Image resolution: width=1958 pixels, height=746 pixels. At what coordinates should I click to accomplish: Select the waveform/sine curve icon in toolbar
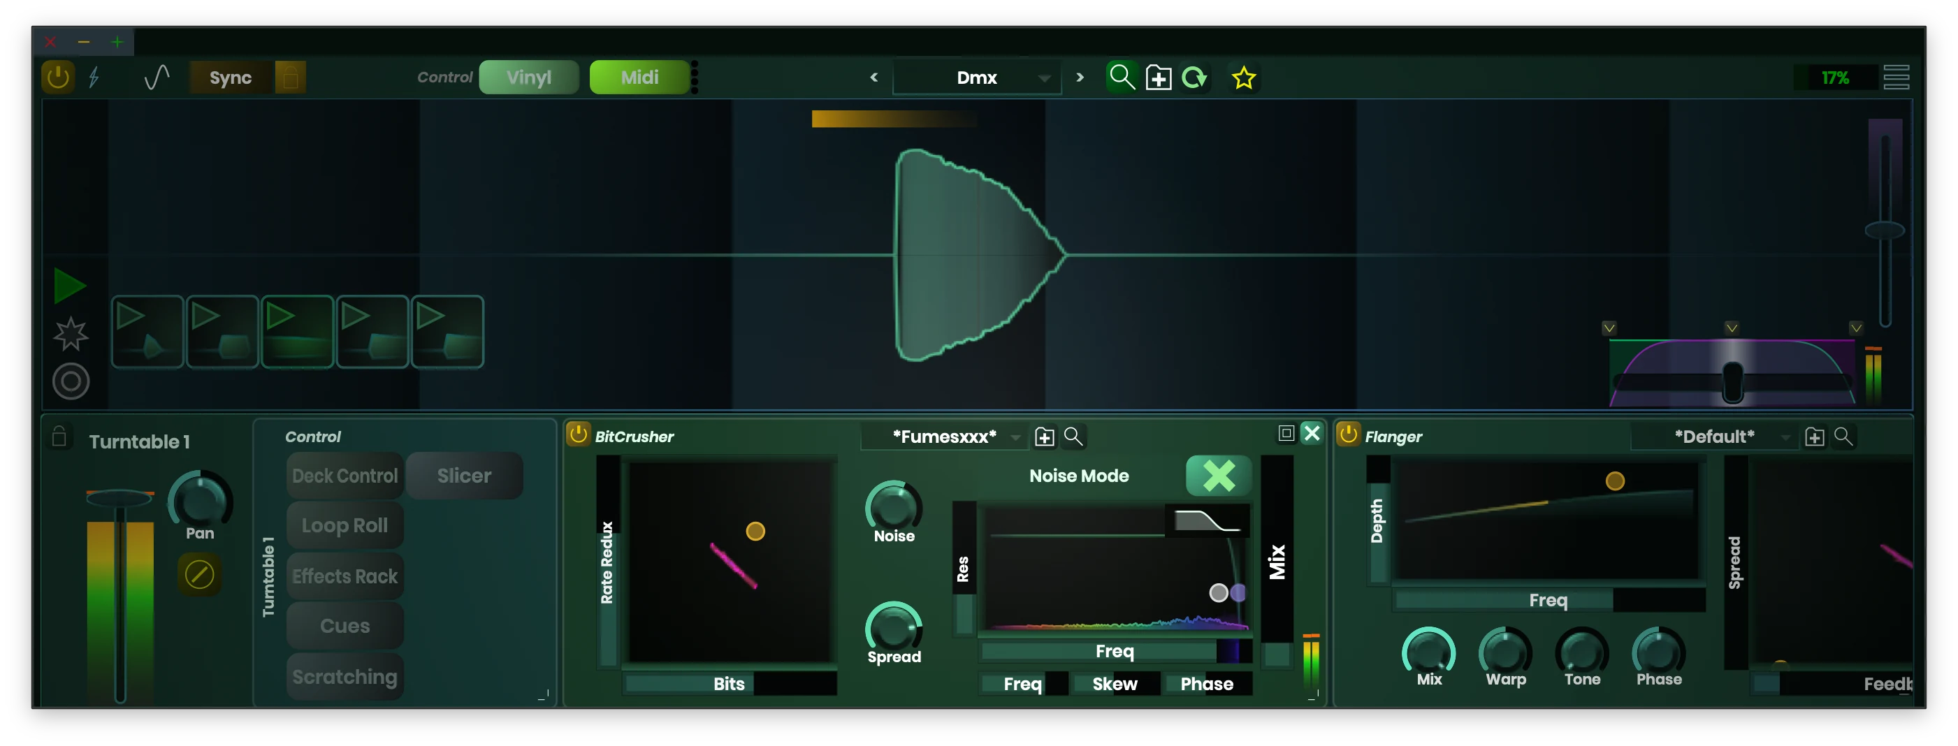pyautogui.click(x=157, y=77)
